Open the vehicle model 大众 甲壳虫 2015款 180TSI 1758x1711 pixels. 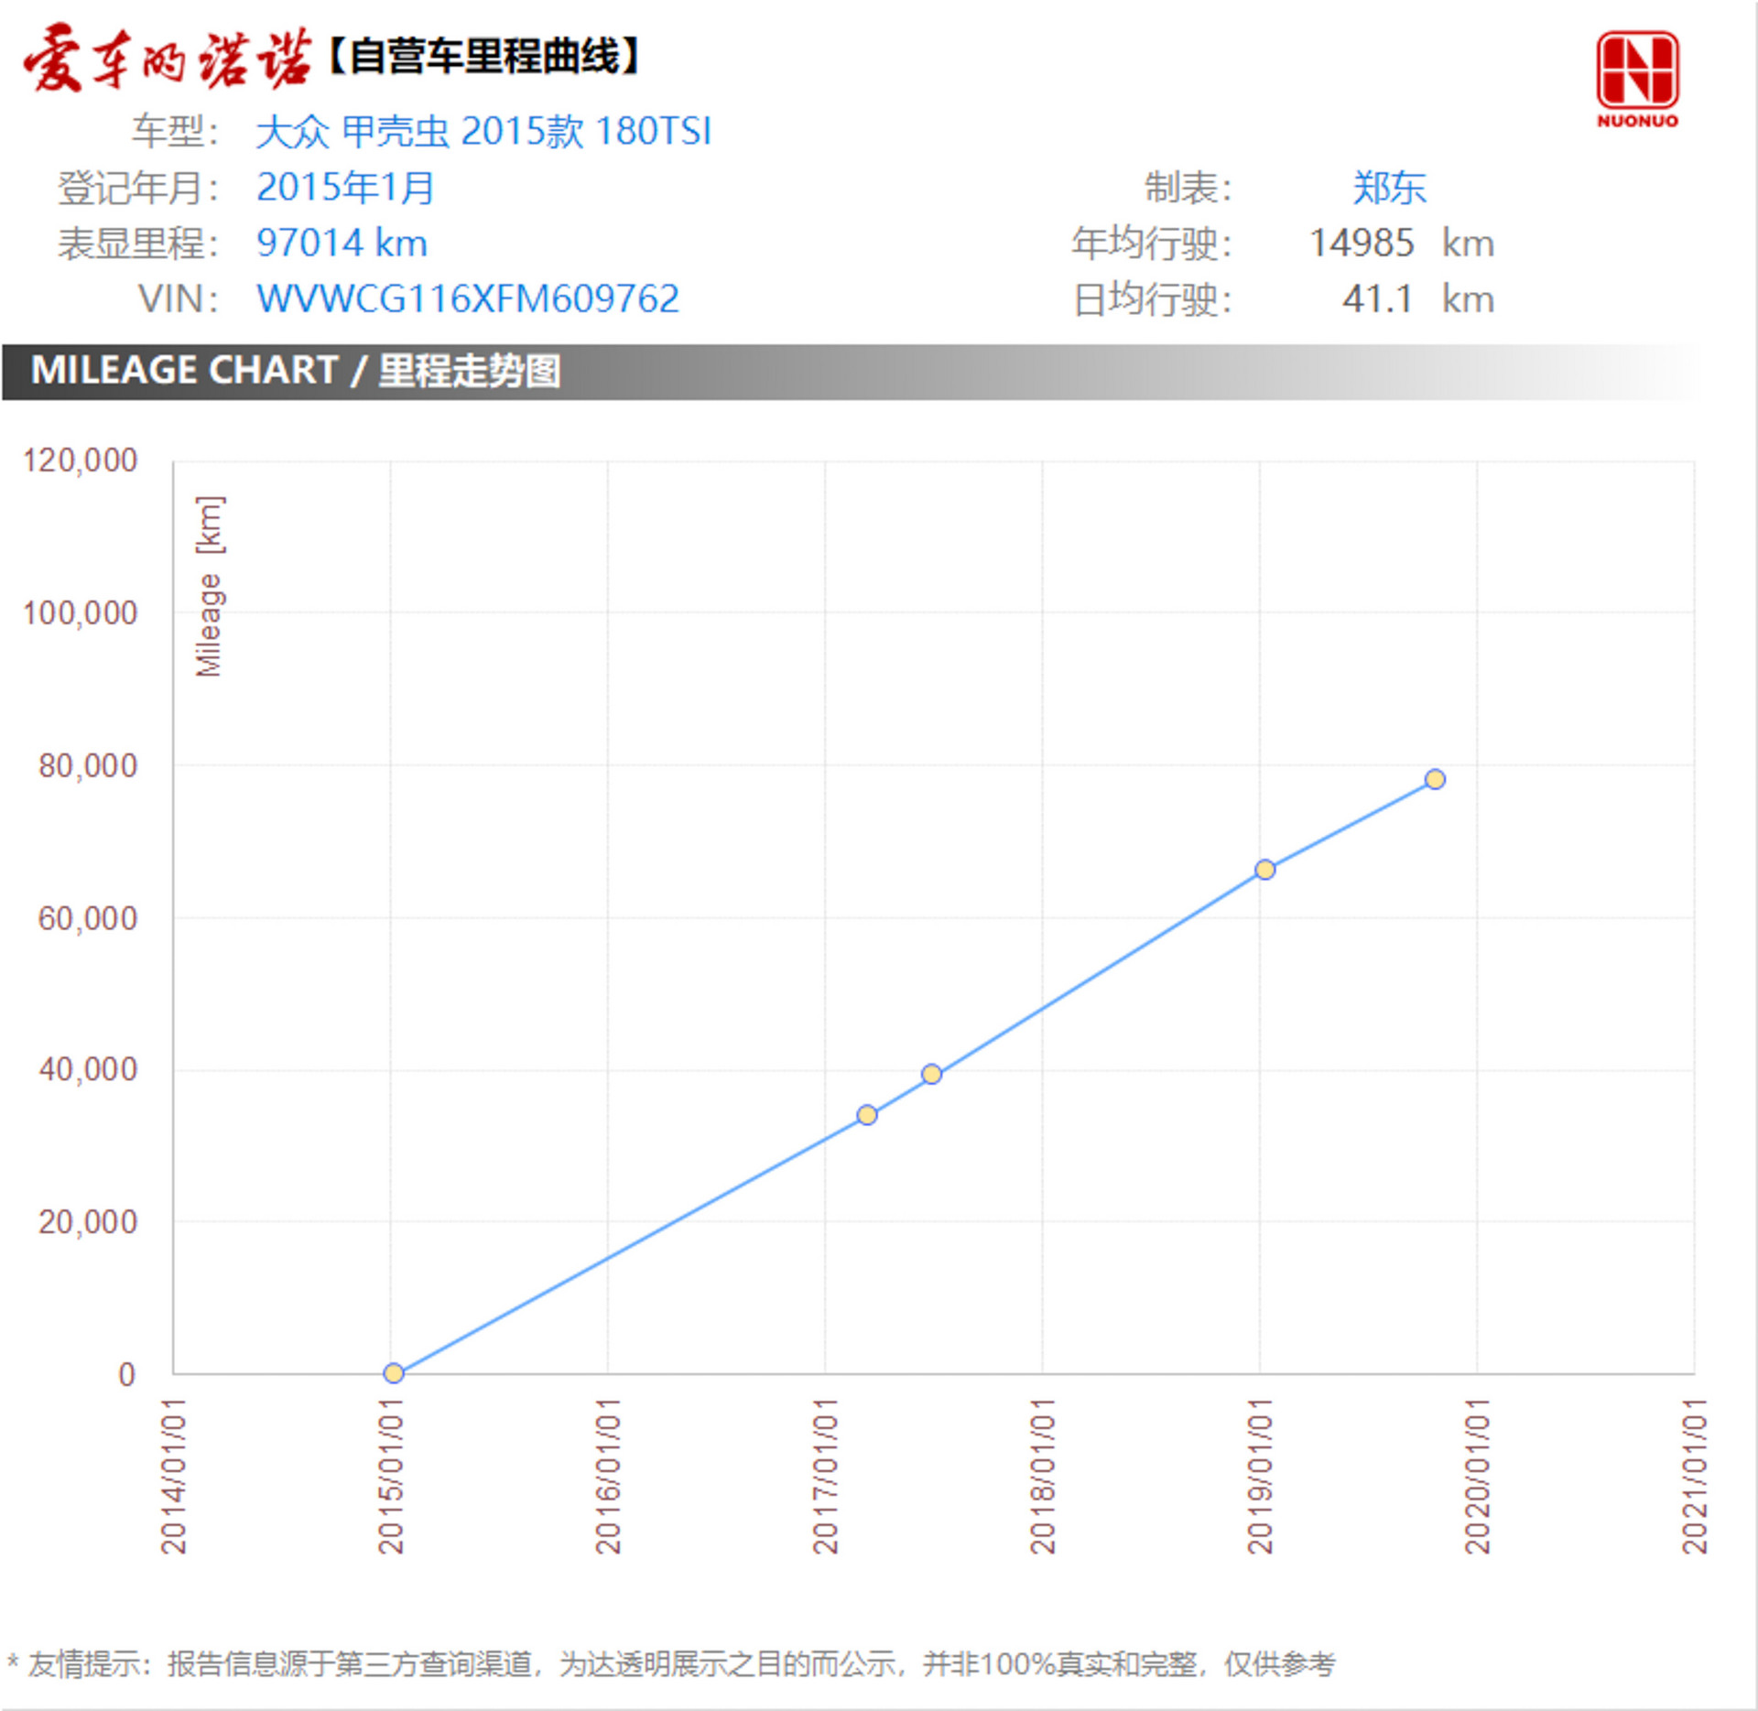click(485, 133)
